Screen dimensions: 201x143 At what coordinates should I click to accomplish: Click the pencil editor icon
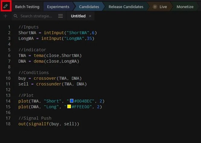(x=6, y=6)
